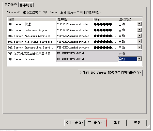Click password field for Analysis Services row
Image resolution: width=153 pixels, height=131 pixels.
tap(105, 36)
